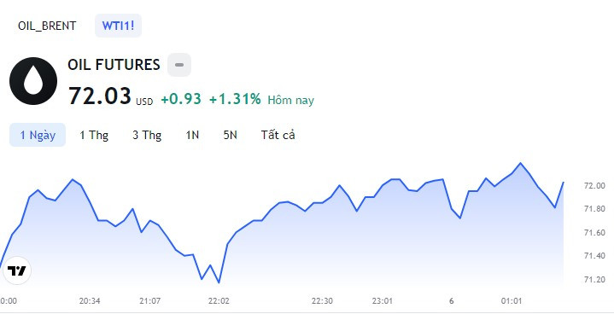This screenshot has width=614, height=314.
Task: Click the oil drop logo icon
Action: pos(33,81)
